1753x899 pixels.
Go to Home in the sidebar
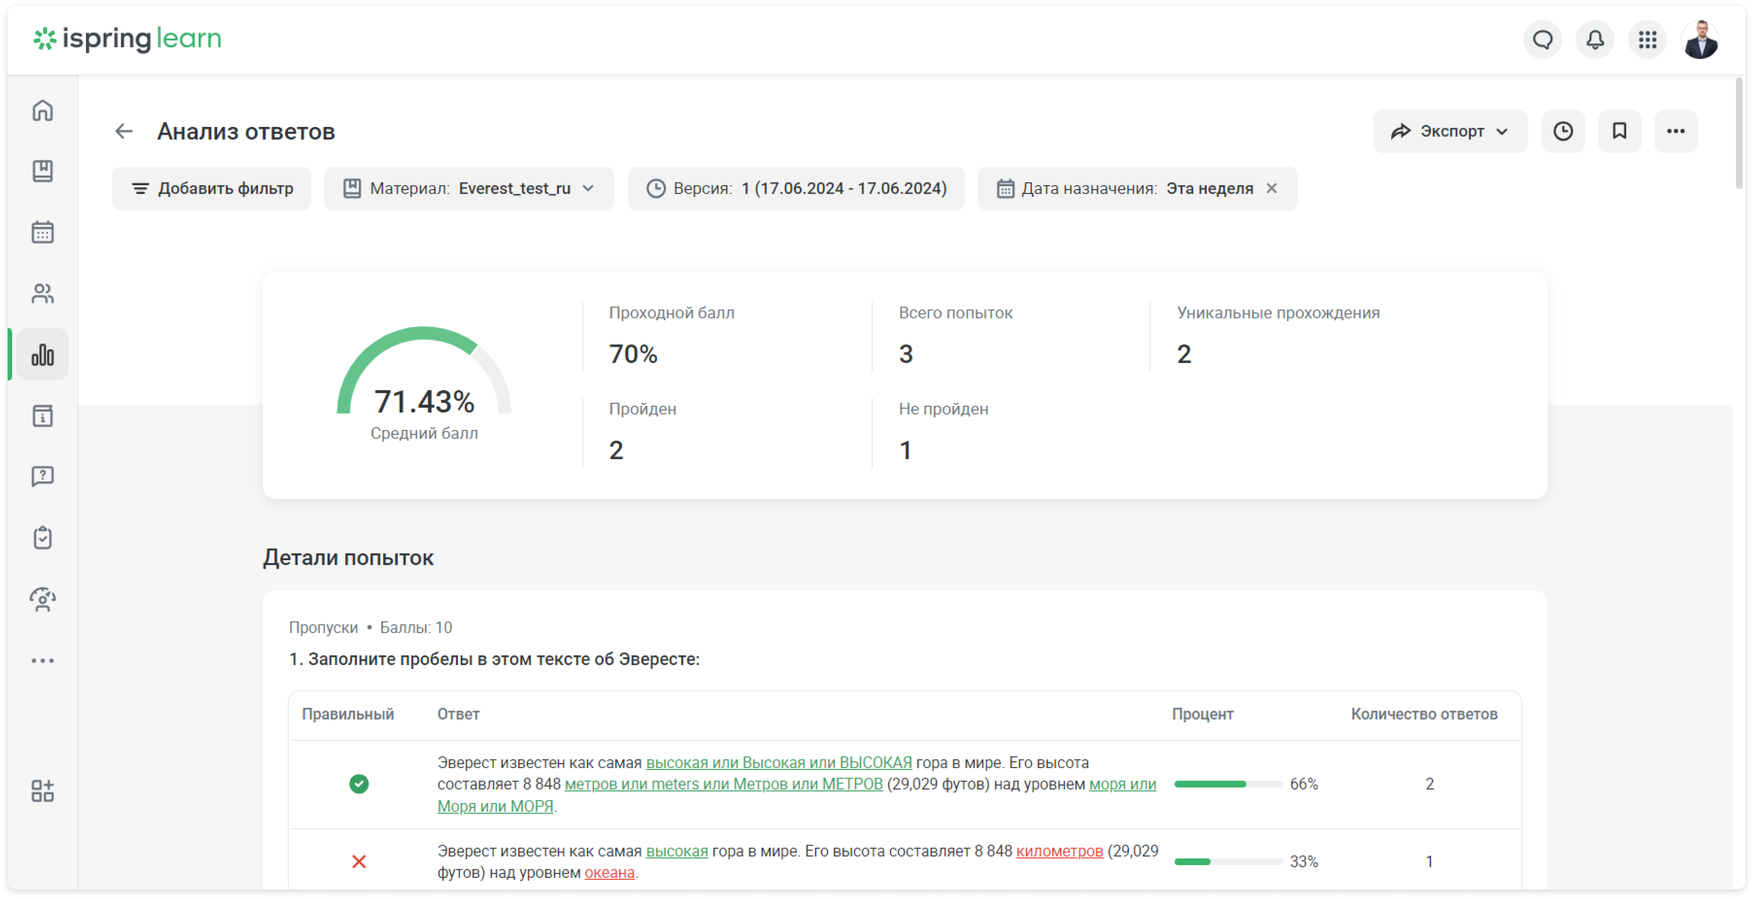(43, 110)
